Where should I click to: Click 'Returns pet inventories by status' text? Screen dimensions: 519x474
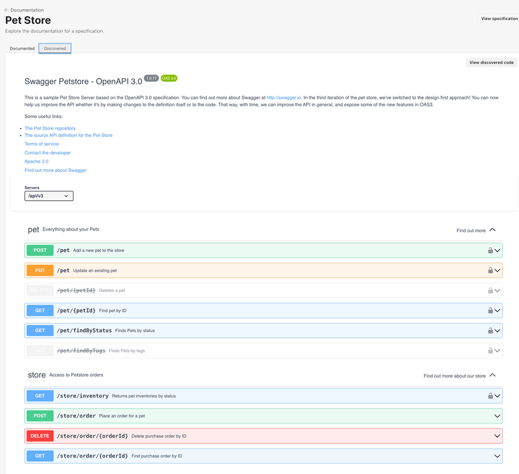pos(144,396)
